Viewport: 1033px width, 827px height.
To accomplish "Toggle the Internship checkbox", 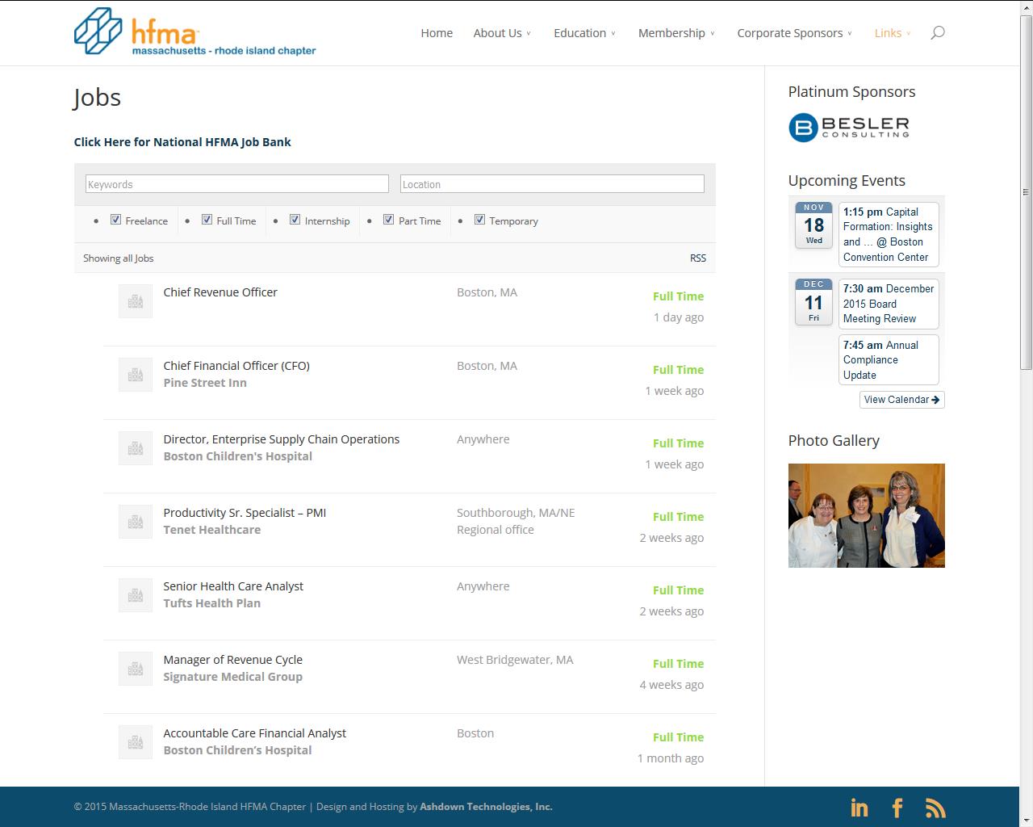I will tap(295, 220).
